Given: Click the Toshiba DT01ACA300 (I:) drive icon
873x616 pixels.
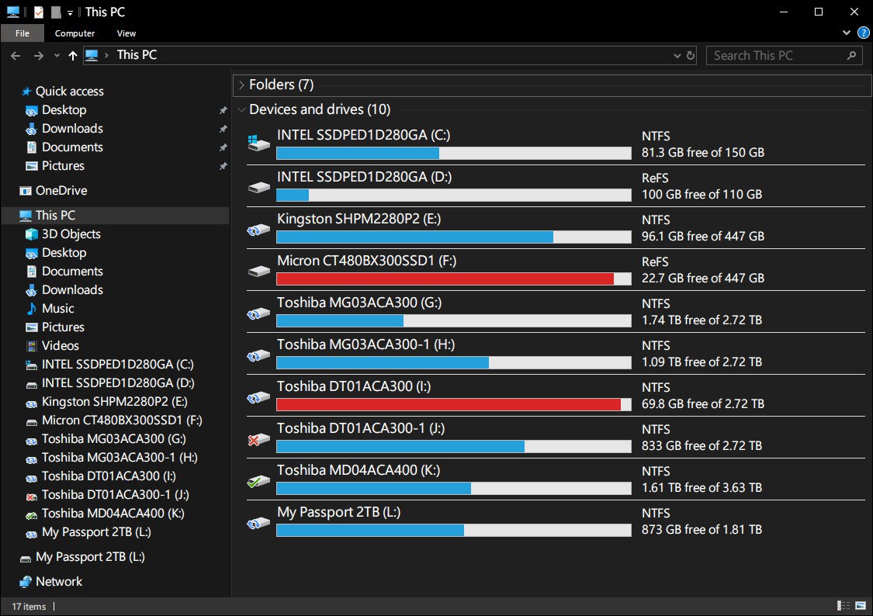Looking at the screenshot, I should [x=258, y=396].
